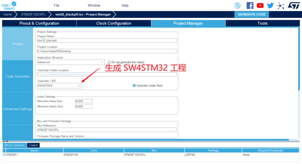
Task: Select the MCUs Selection bottom tab
Action: [x=15, y=145]
